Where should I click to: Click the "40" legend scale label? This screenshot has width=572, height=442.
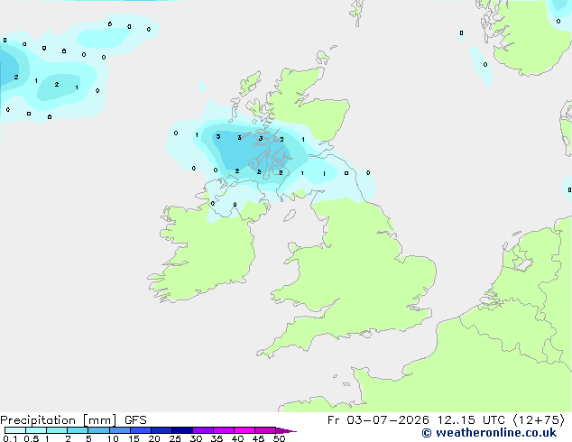click(237, 438)
